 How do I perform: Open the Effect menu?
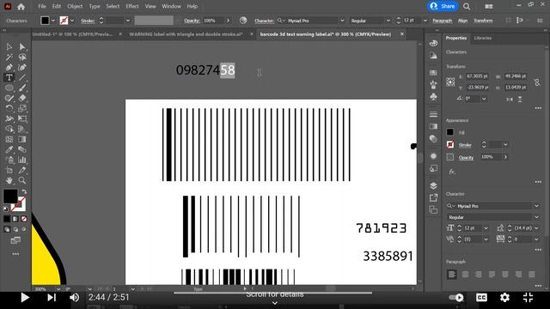pos(132,6)
